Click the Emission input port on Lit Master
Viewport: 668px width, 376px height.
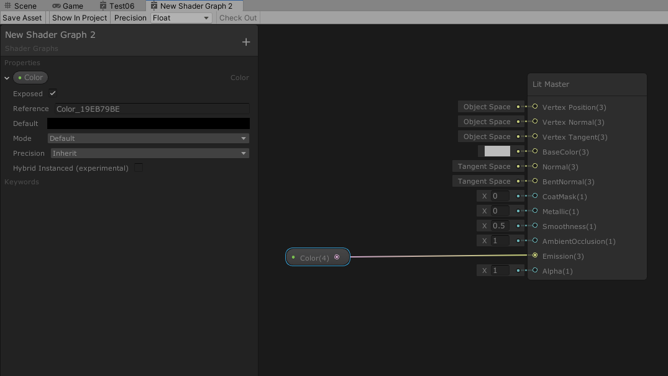(534, 256)
